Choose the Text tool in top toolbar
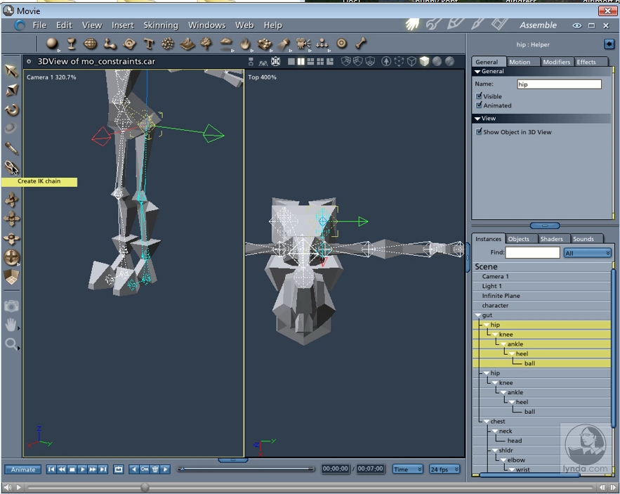Viewport: 620px width, 494px height. point(149,44)
